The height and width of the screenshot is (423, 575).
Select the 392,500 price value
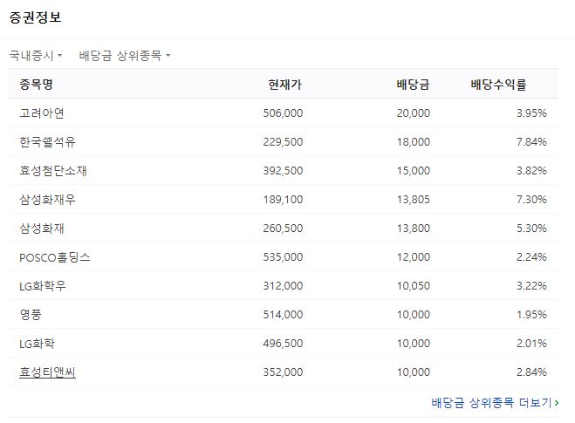tap(283, 170)
